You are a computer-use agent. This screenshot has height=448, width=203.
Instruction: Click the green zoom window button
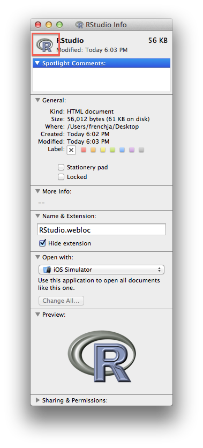pos(59,25)
